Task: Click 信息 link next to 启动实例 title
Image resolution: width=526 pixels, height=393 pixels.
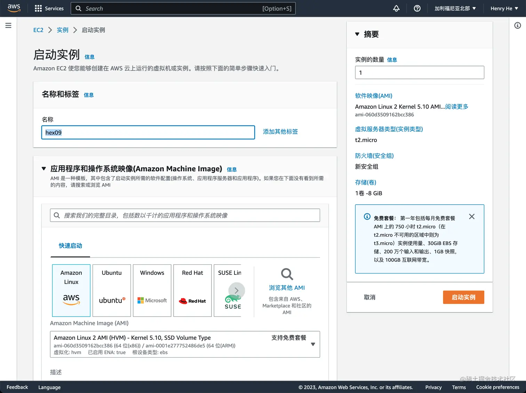Action: coord(89,57)
